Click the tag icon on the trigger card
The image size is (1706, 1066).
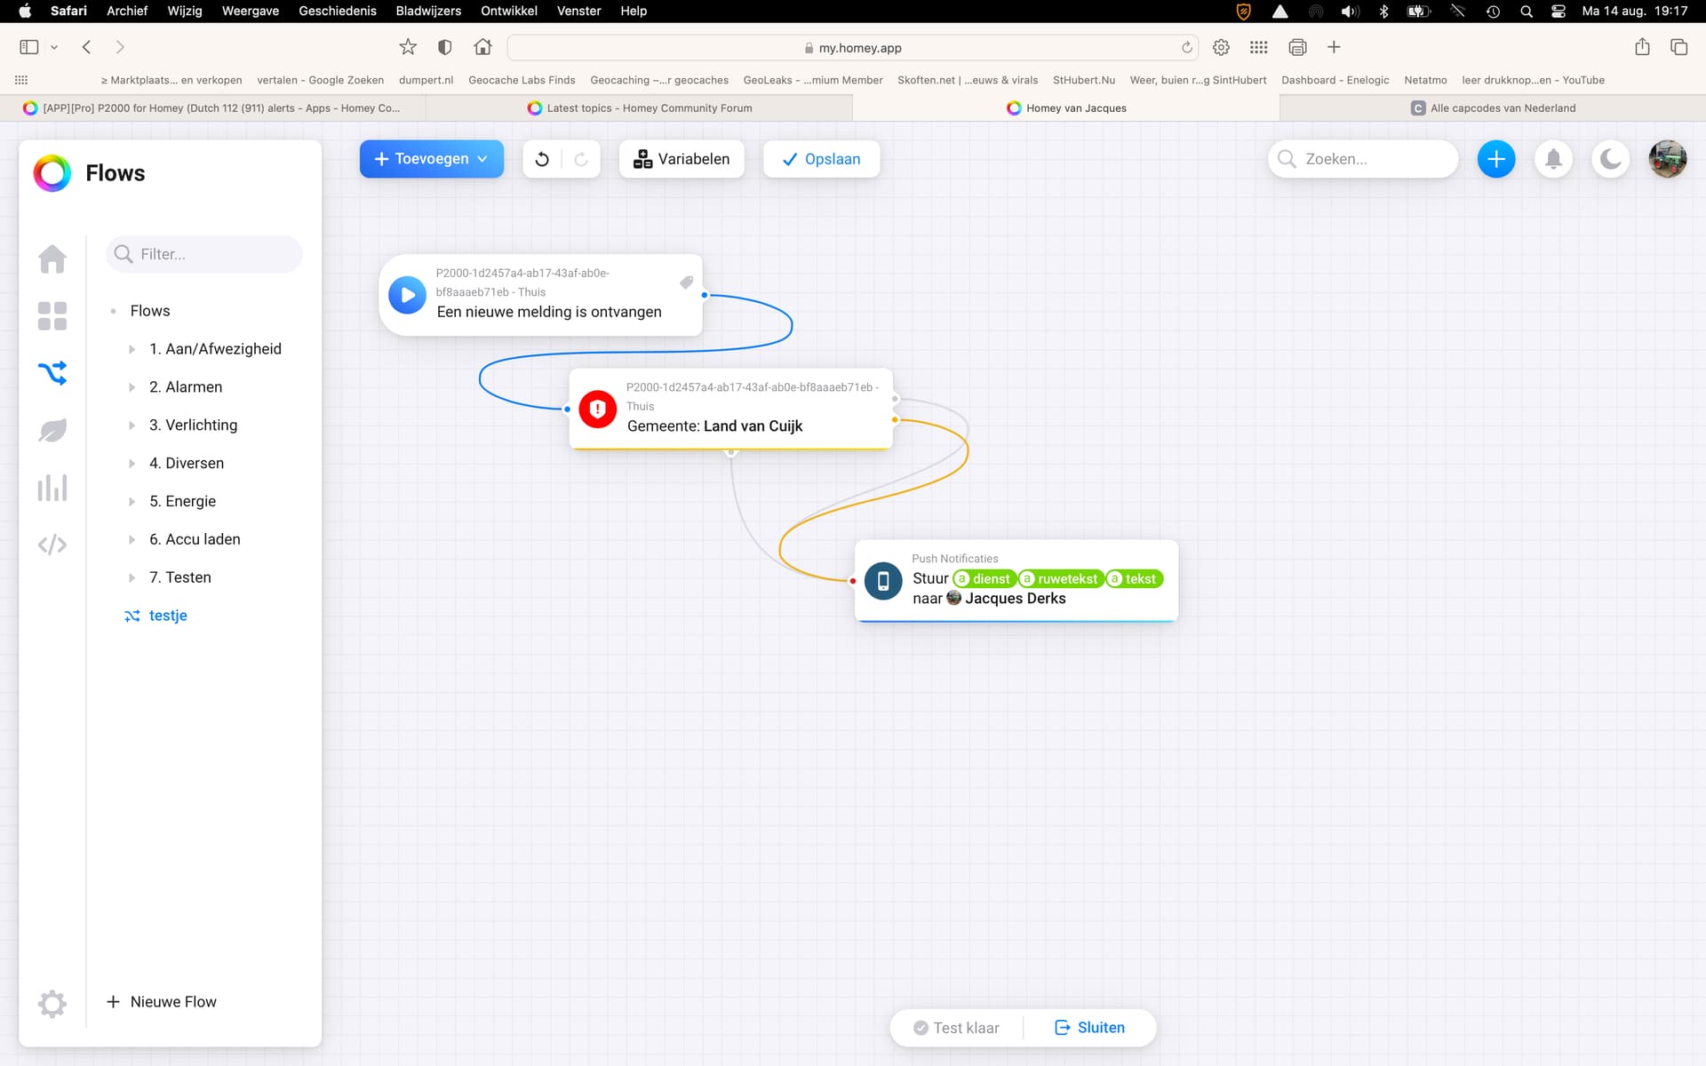686,282
